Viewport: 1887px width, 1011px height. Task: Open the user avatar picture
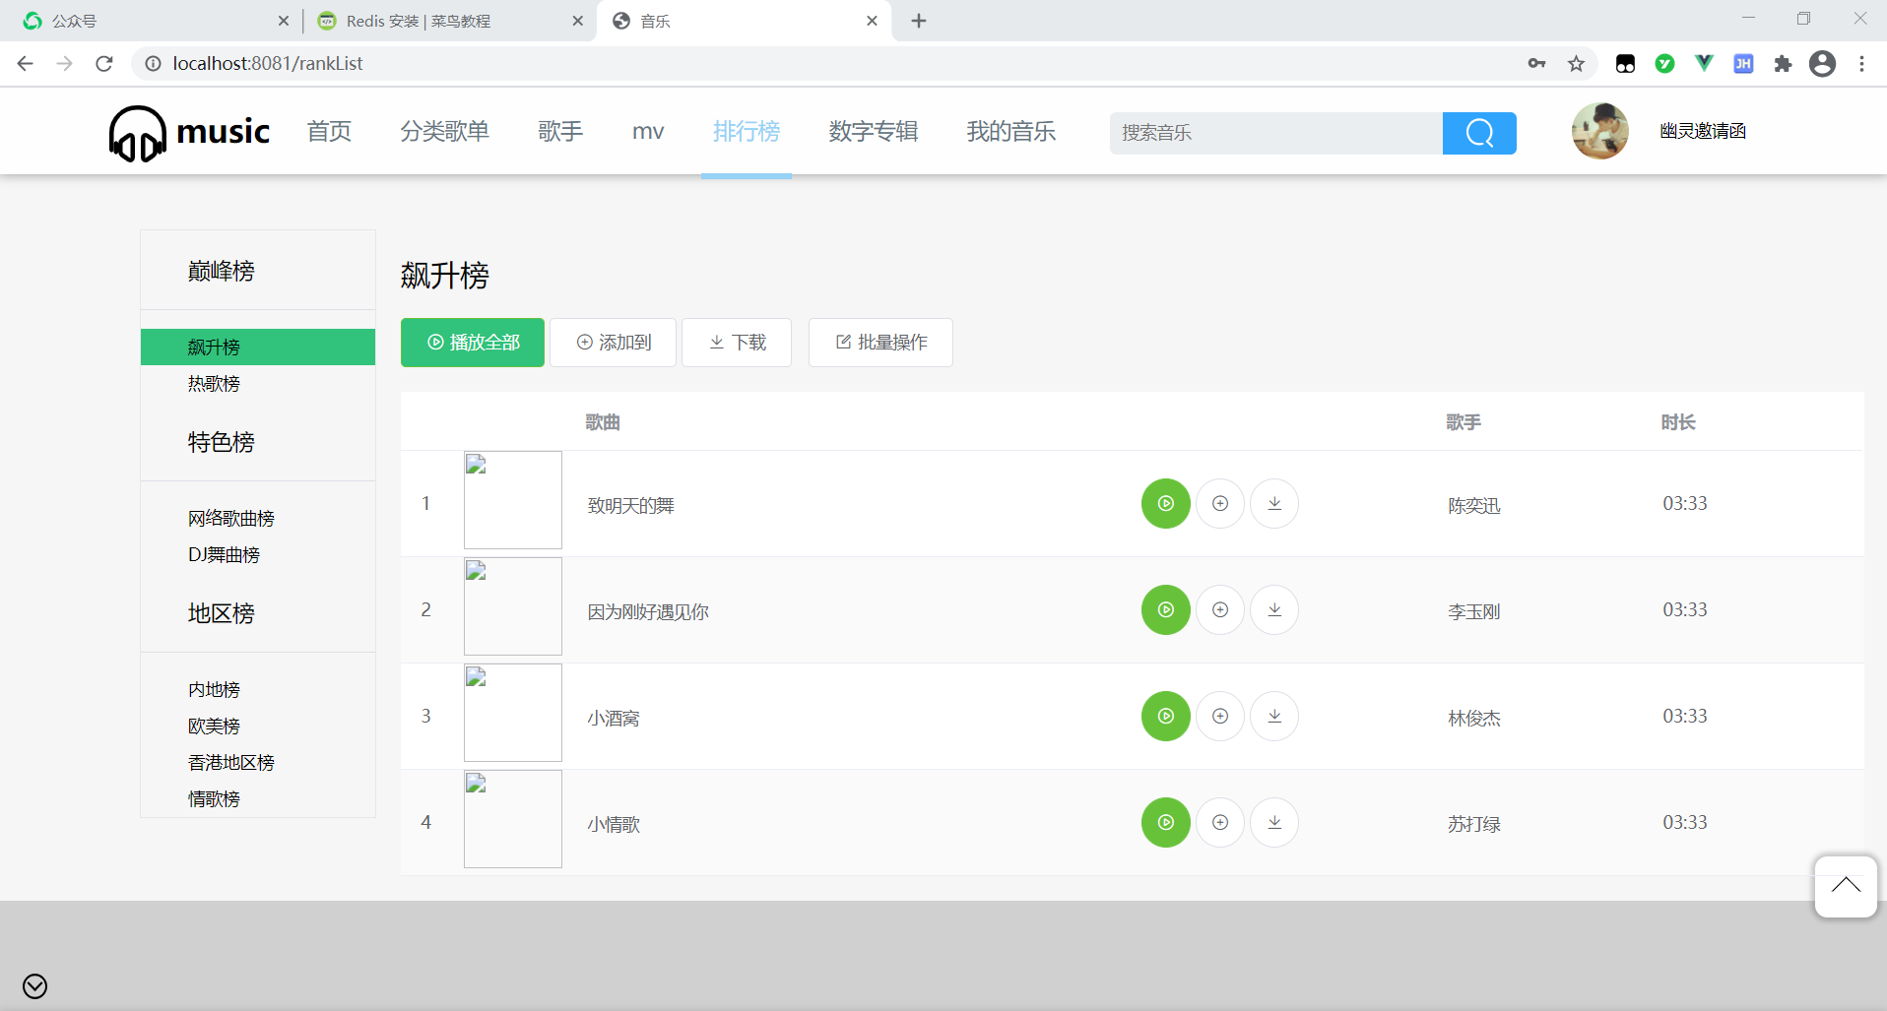point(1599,131)
